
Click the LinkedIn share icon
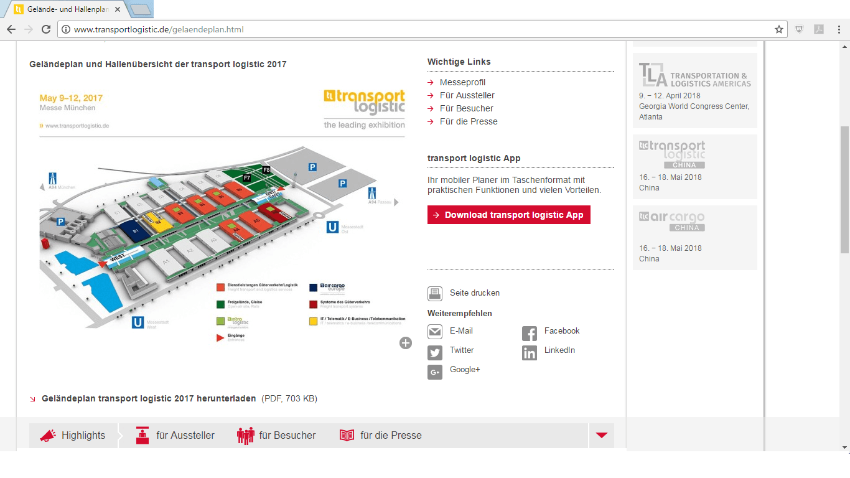pos(530,353)
